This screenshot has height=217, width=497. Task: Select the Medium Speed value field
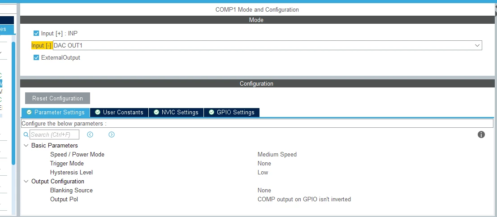pyautogui.click(x=277, y=155)
